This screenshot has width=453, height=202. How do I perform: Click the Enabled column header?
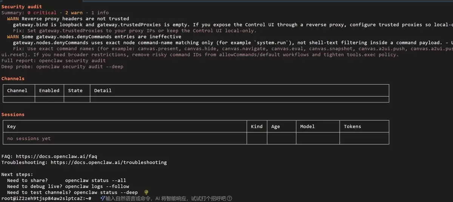pos(49,90)
